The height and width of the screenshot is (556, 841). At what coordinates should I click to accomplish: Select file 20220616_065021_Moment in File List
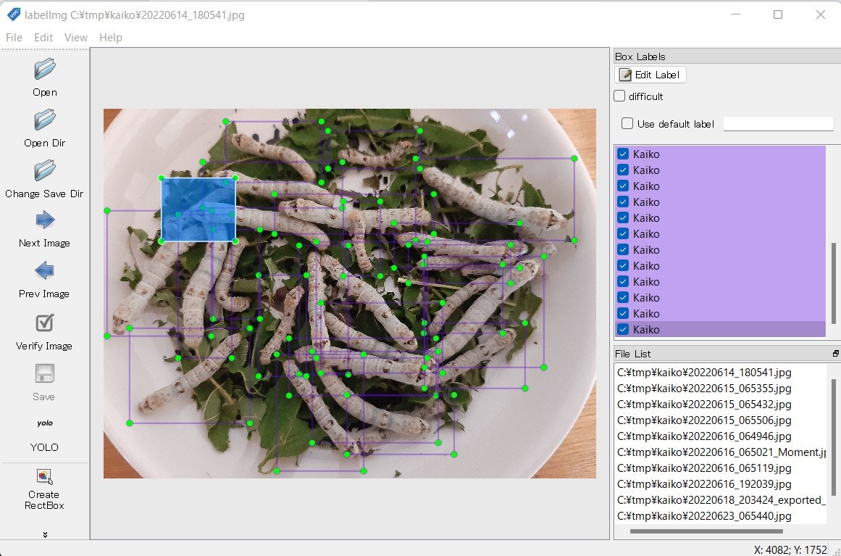click(721, 452)
